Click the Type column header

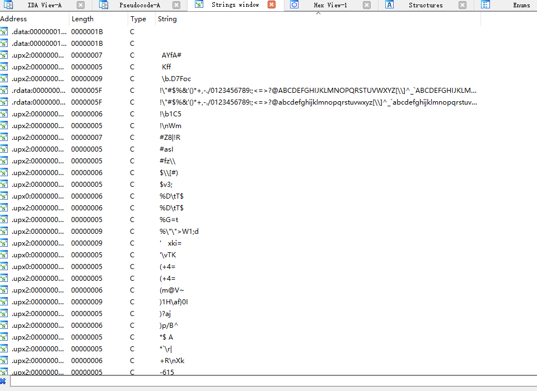click(x=138, y=19)
